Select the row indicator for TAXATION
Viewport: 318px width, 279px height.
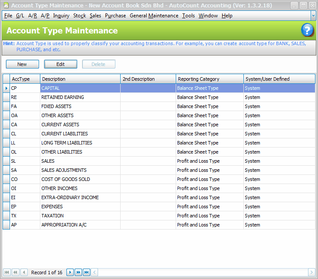[x=6, y=216]
